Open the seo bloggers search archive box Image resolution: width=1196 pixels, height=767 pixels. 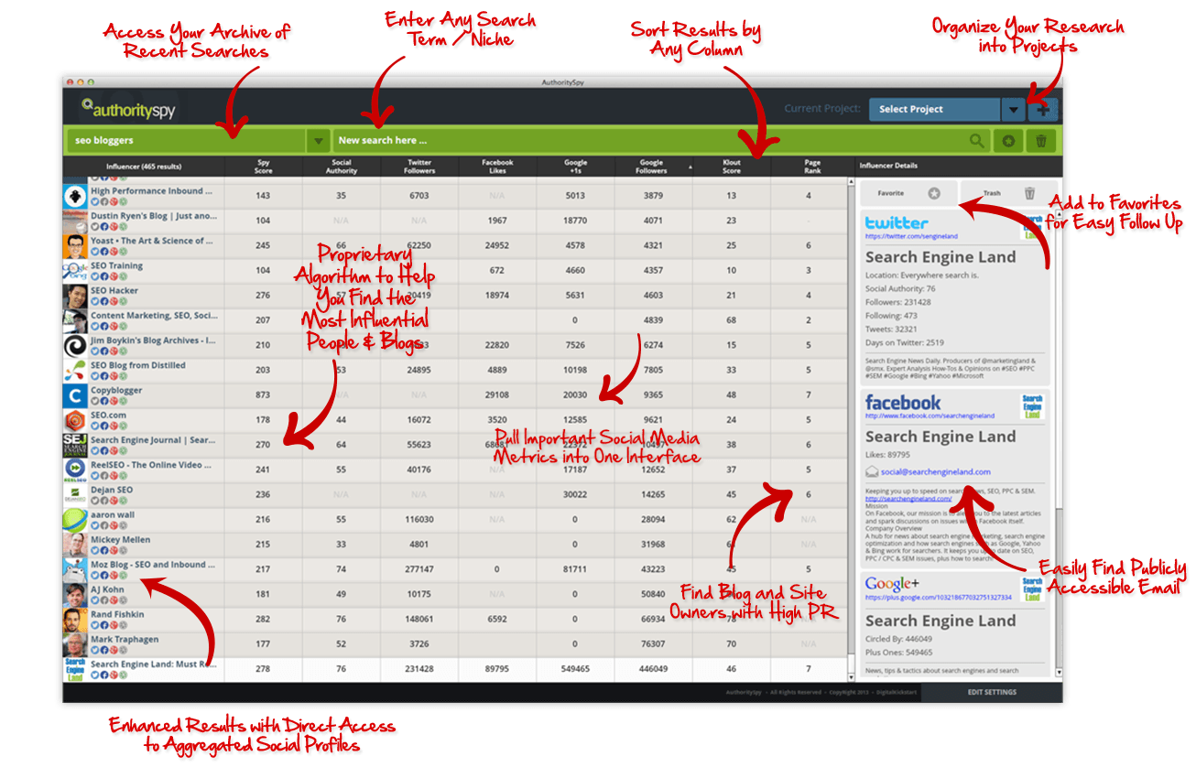[x=186, y=141]
